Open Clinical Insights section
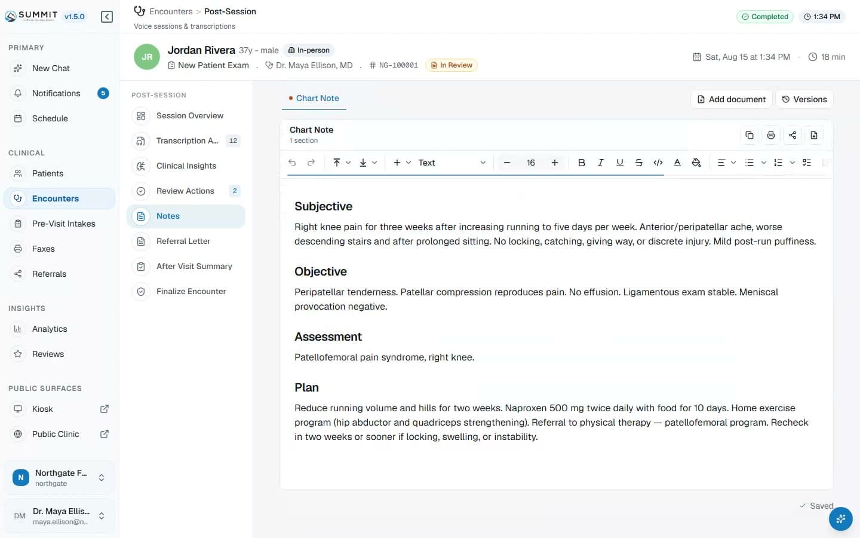The height and width of the screenshot is (538, 860). (186, 166)
